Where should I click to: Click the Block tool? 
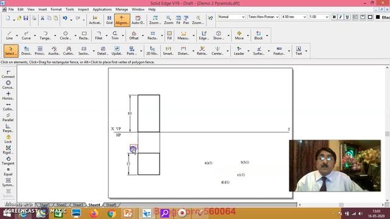click(x=258, y=35)
